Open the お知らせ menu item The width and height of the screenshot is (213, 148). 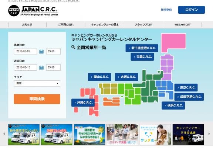(x=27, y=24)
